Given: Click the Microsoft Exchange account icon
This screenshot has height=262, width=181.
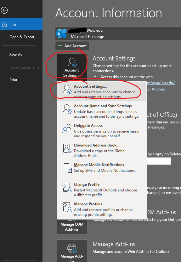Looking at the screenshot, I should 61,33.
